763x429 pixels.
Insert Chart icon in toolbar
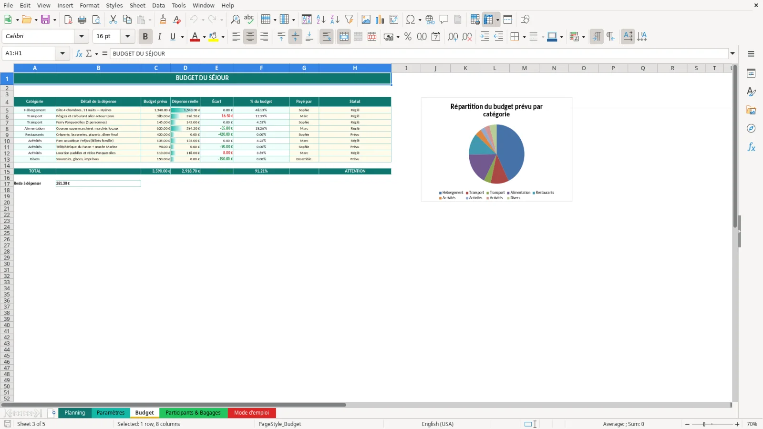pyautogui.click(x=380, y=20)
